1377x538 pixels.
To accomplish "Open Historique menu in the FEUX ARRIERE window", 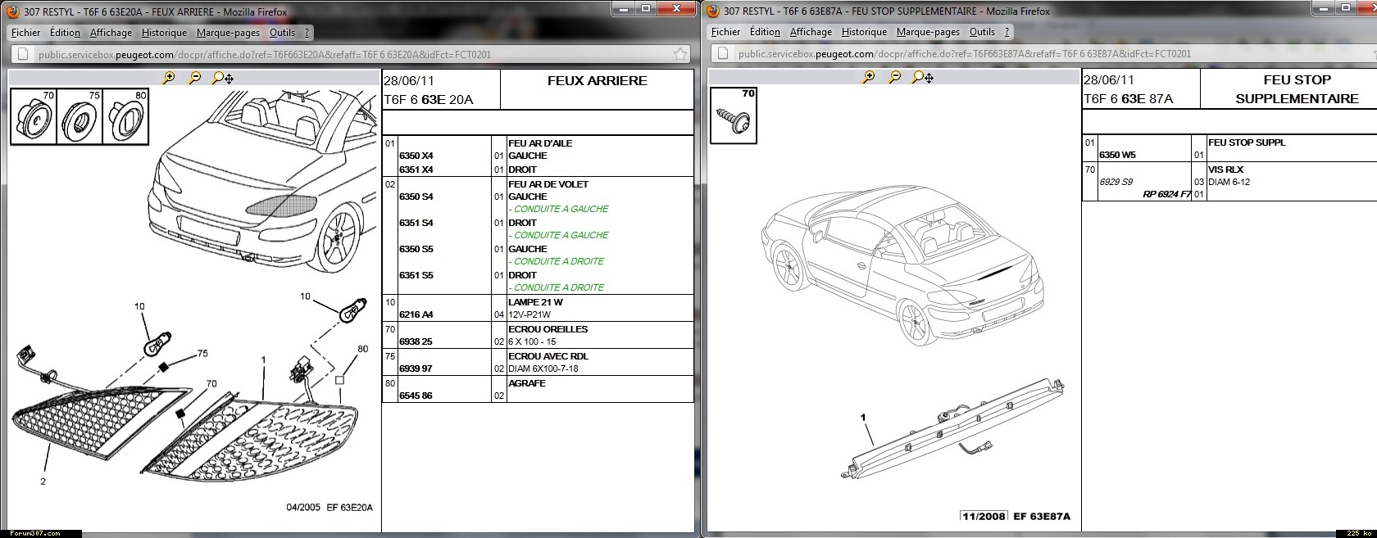I will coord(164,33).
